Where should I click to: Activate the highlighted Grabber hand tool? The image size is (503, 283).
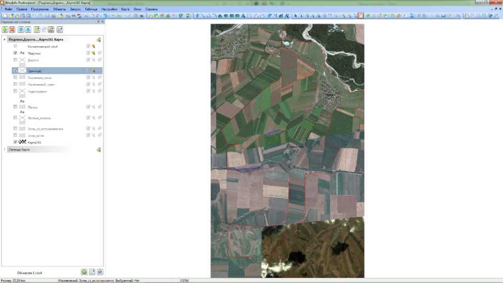click(361, 15)
